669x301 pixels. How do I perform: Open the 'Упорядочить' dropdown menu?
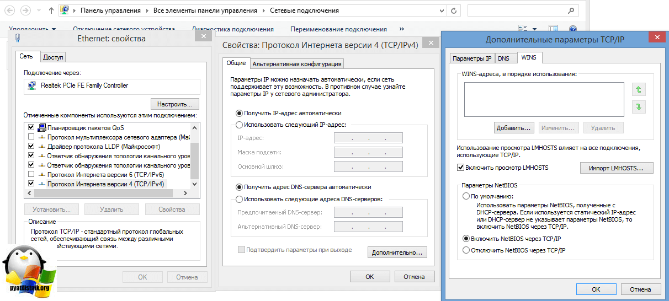coord(33,29)
